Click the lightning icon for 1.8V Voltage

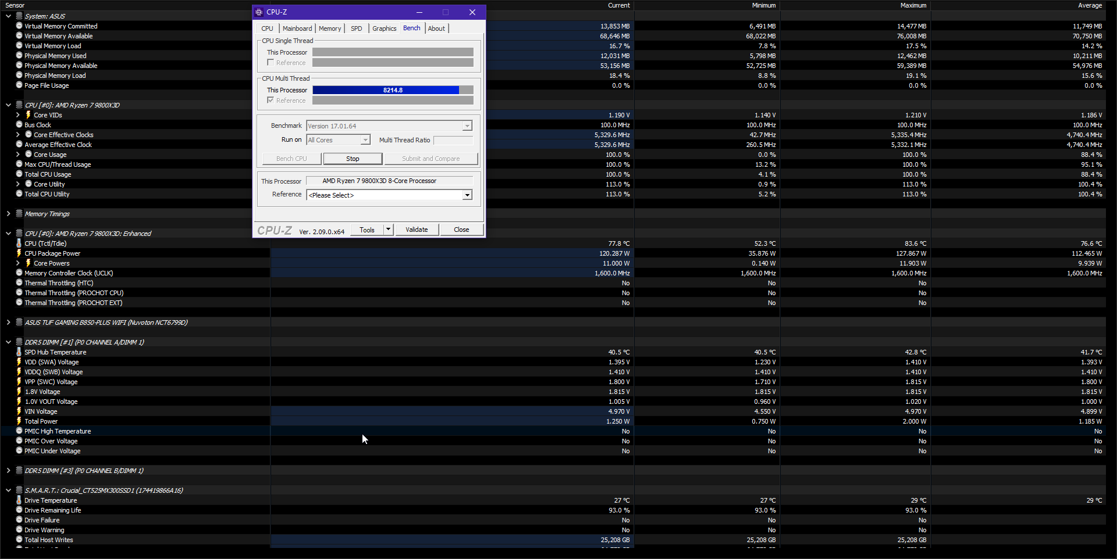click(19, 392)
